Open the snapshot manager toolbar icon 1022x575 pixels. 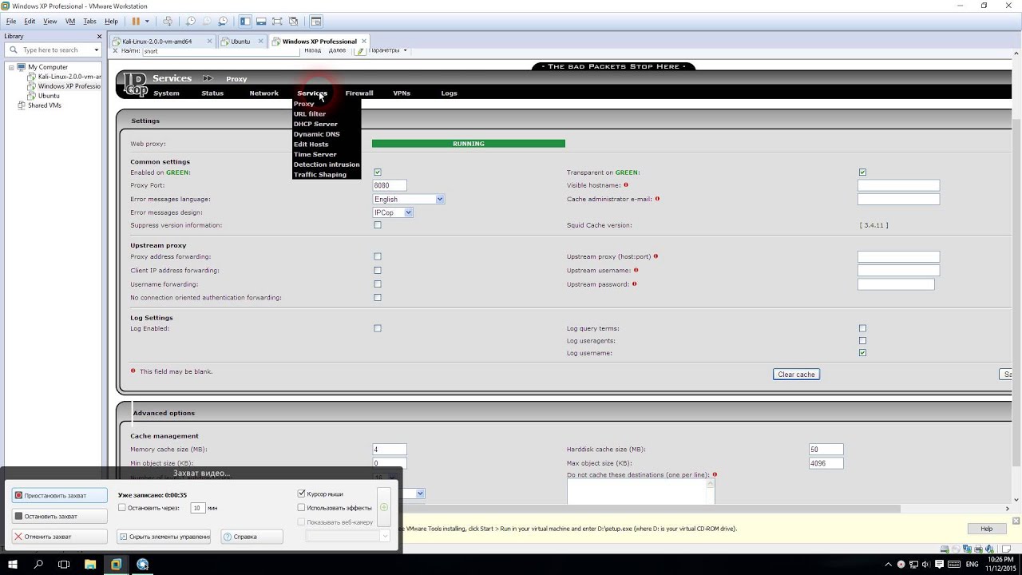coord(222,22)
